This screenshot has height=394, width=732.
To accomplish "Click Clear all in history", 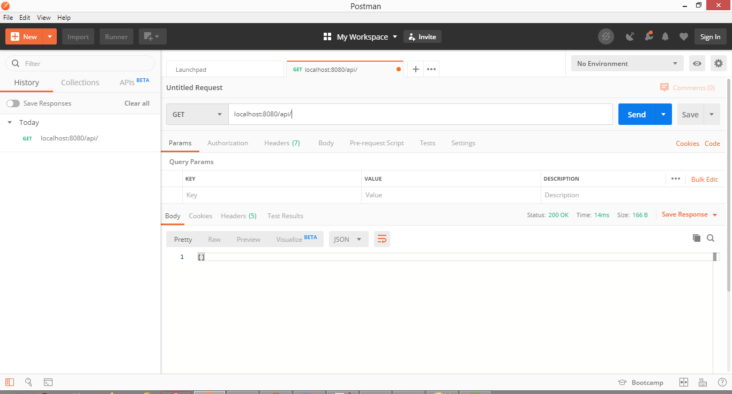I will coord(137,103).
